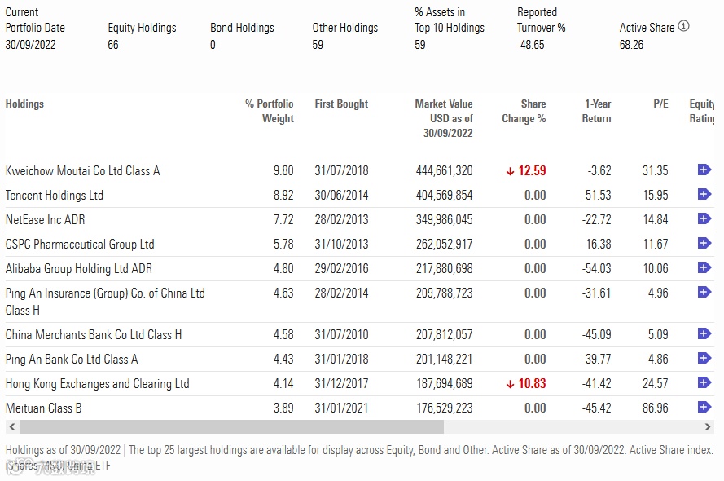
Task: Click the left arrow of horizontal scrollbar
Action: pyautogui.click(x=11, y=427)
